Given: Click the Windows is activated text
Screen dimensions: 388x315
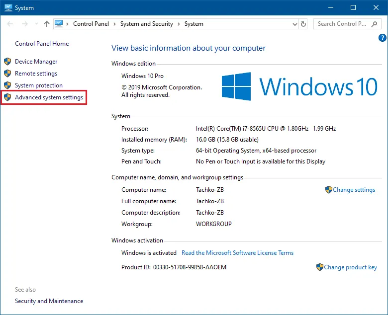Looking at the screenshot, I should (149, 253).
